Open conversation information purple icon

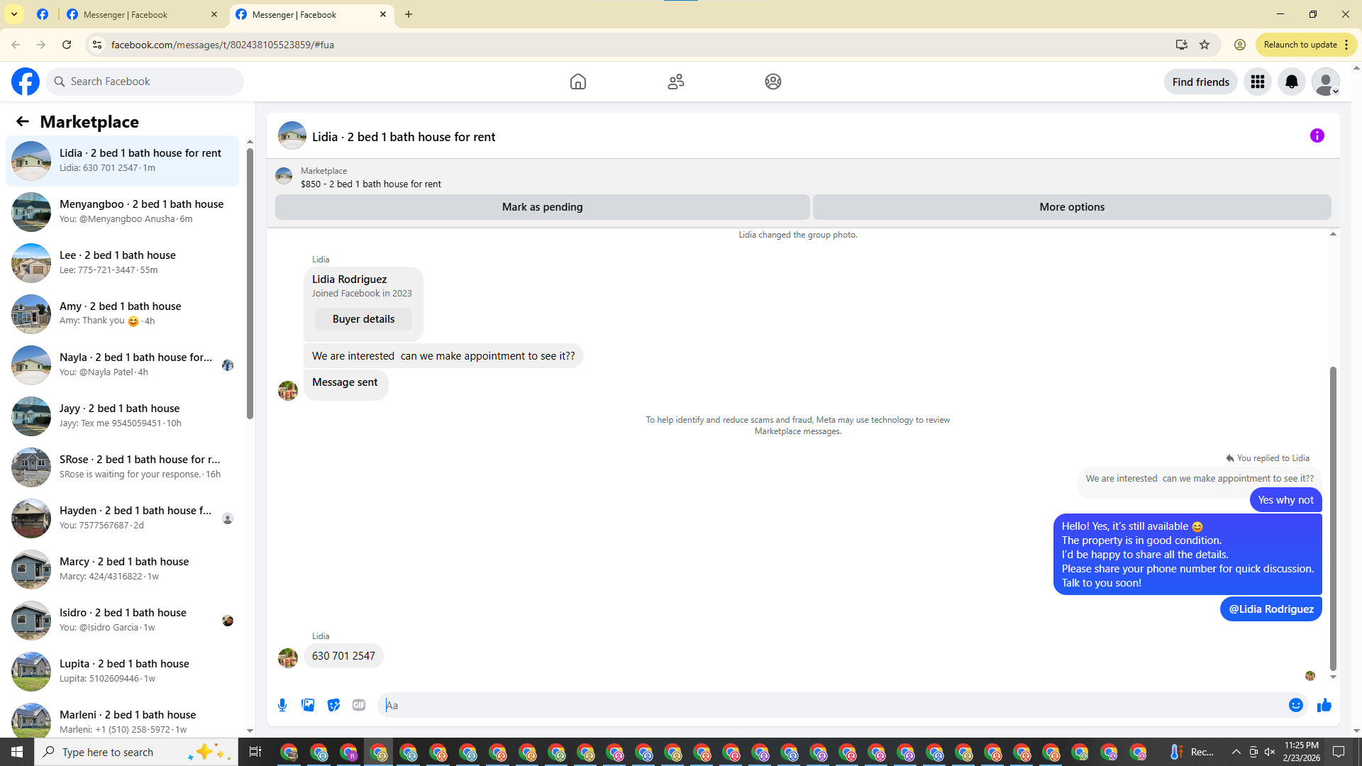tap(1317, 135)
